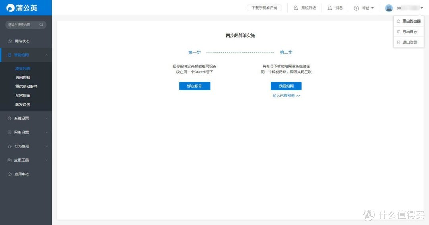The height and width of the screenshot is (225, 429).
Task: Click the 下载手机客户端 button
Action: [264, 8]
